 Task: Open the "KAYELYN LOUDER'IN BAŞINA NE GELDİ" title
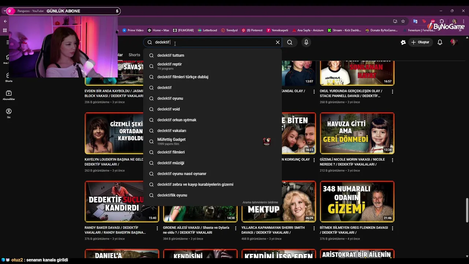(114, 162)
